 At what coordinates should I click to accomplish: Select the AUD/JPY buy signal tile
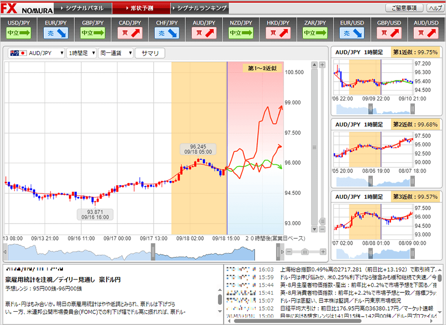pyautogui.click(x=204, y=30)
